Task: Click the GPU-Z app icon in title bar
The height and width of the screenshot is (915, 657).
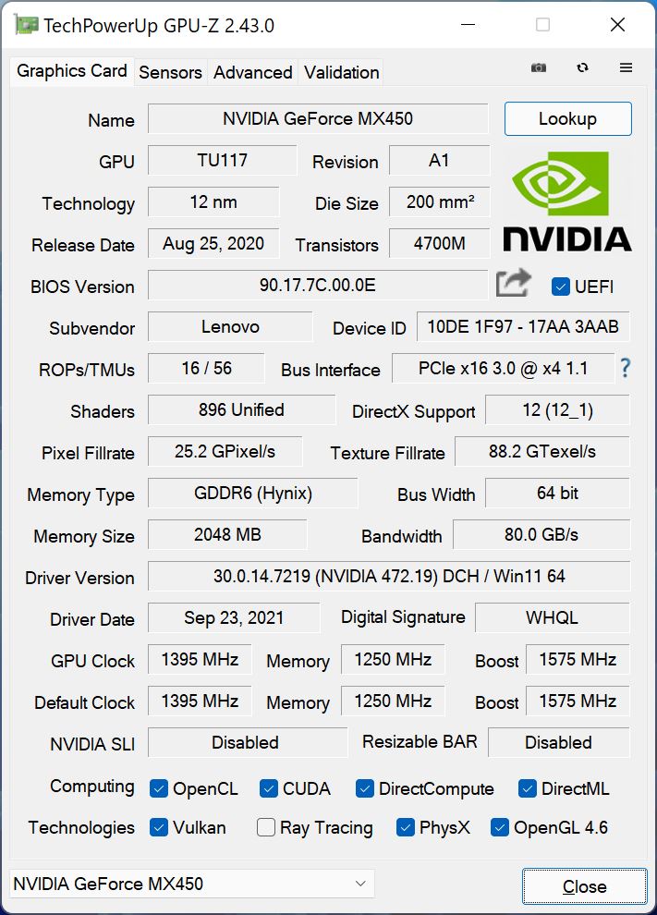Action: tap(27, 26)
